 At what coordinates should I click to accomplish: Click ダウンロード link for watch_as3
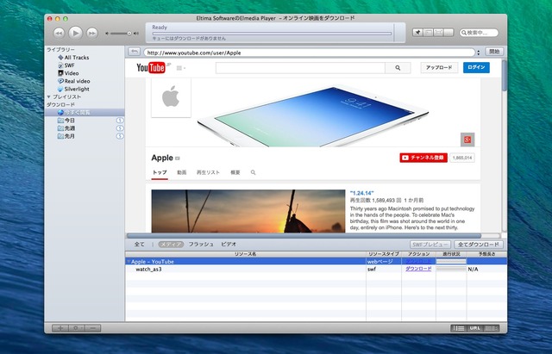tap(418, 269)
